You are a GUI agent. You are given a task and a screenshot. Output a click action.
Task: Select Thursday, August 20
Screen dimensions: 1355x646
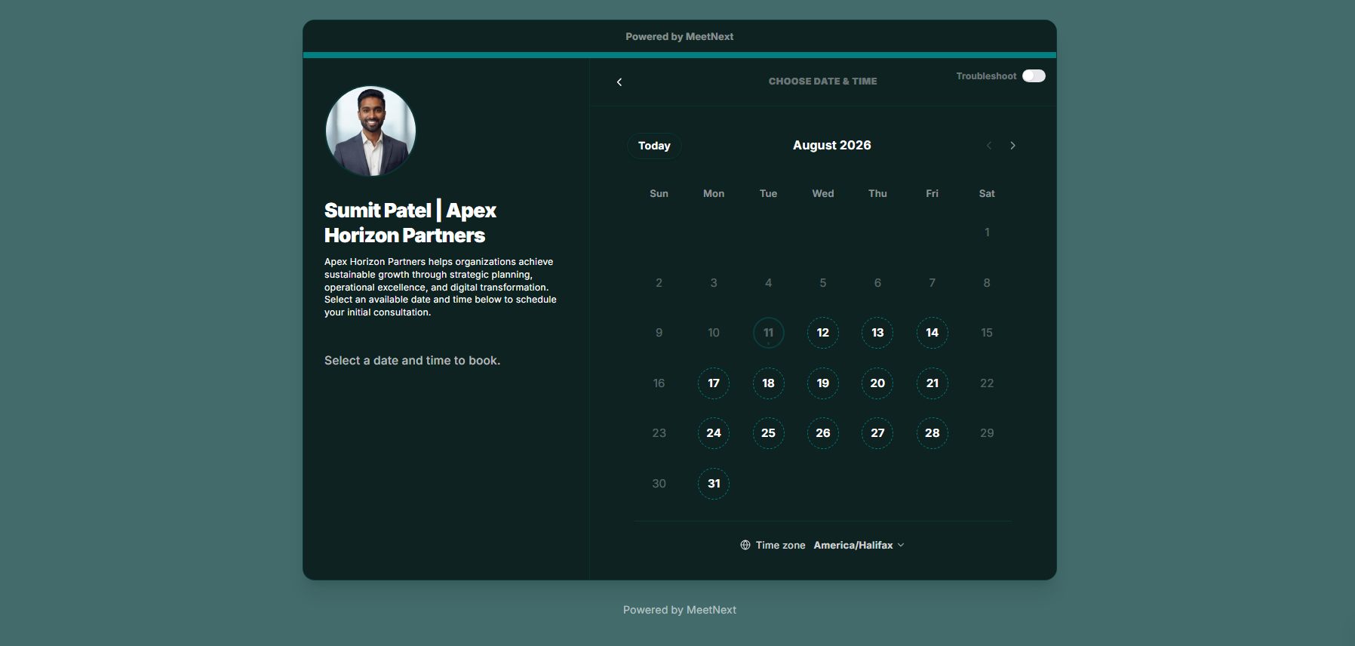tap(877, 383)
